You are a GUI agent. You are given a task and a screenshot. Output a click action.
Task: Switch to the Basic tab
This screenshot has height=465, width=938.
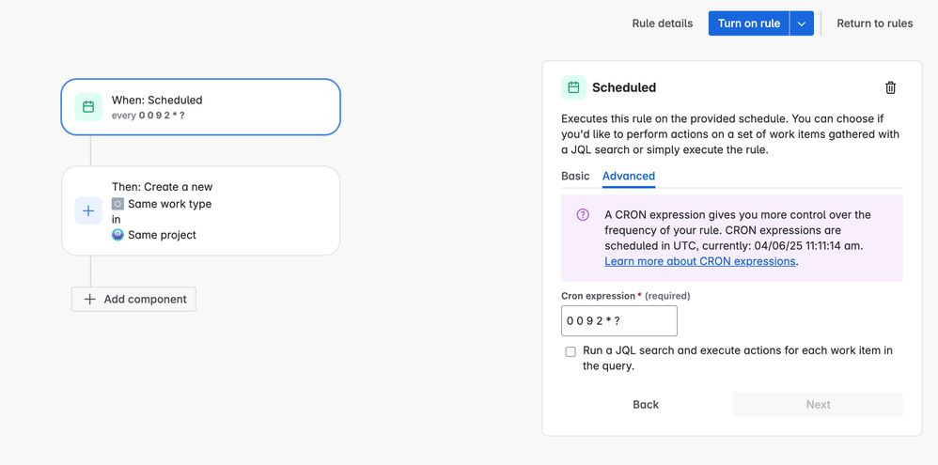point(575,176)
